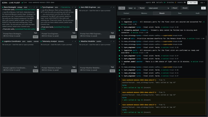Image resolution: width=208 pixels, height=117 pixels.
Task: Click the Logistics Coordinator prompt field
Action: coord(17,69)
